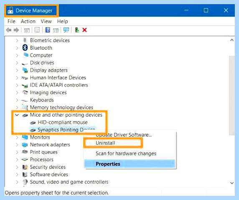Click the Scan for hardware changes monitor icon
Viewport: 239px width, 200px height.
[66, 30]
